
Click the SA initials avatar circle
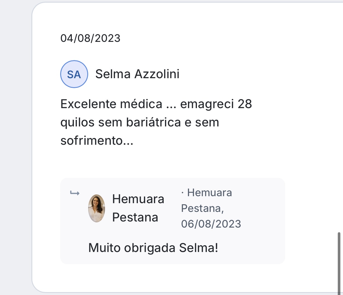[74, 74]
